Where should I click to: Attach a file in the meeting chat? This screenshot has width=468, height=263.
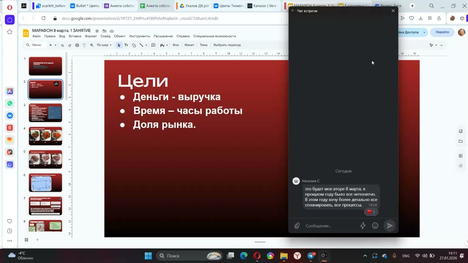tap(297, 226)
